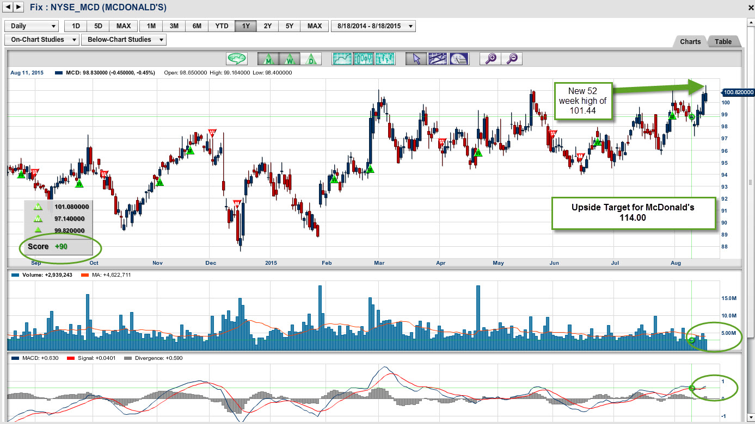
Task: Select the active 1Y range button
Action: pyautogui.click(x=245, y=26)
